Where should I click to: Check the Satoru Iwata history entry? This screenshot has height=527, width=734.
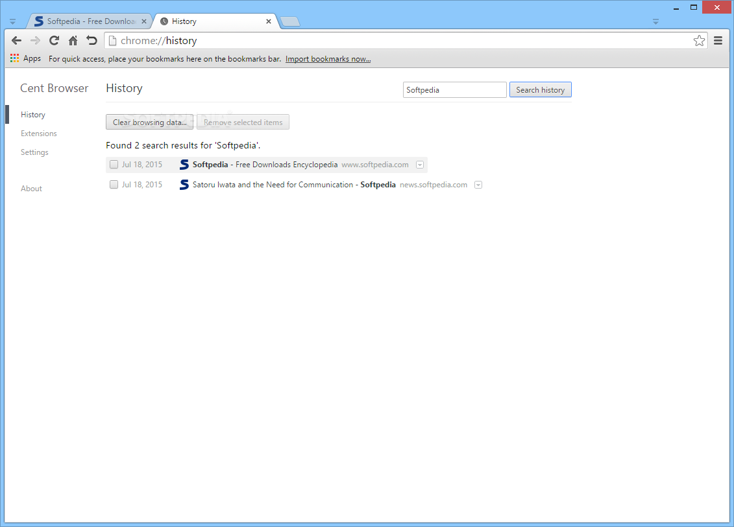pyautogui.click(x=114, y=185)
